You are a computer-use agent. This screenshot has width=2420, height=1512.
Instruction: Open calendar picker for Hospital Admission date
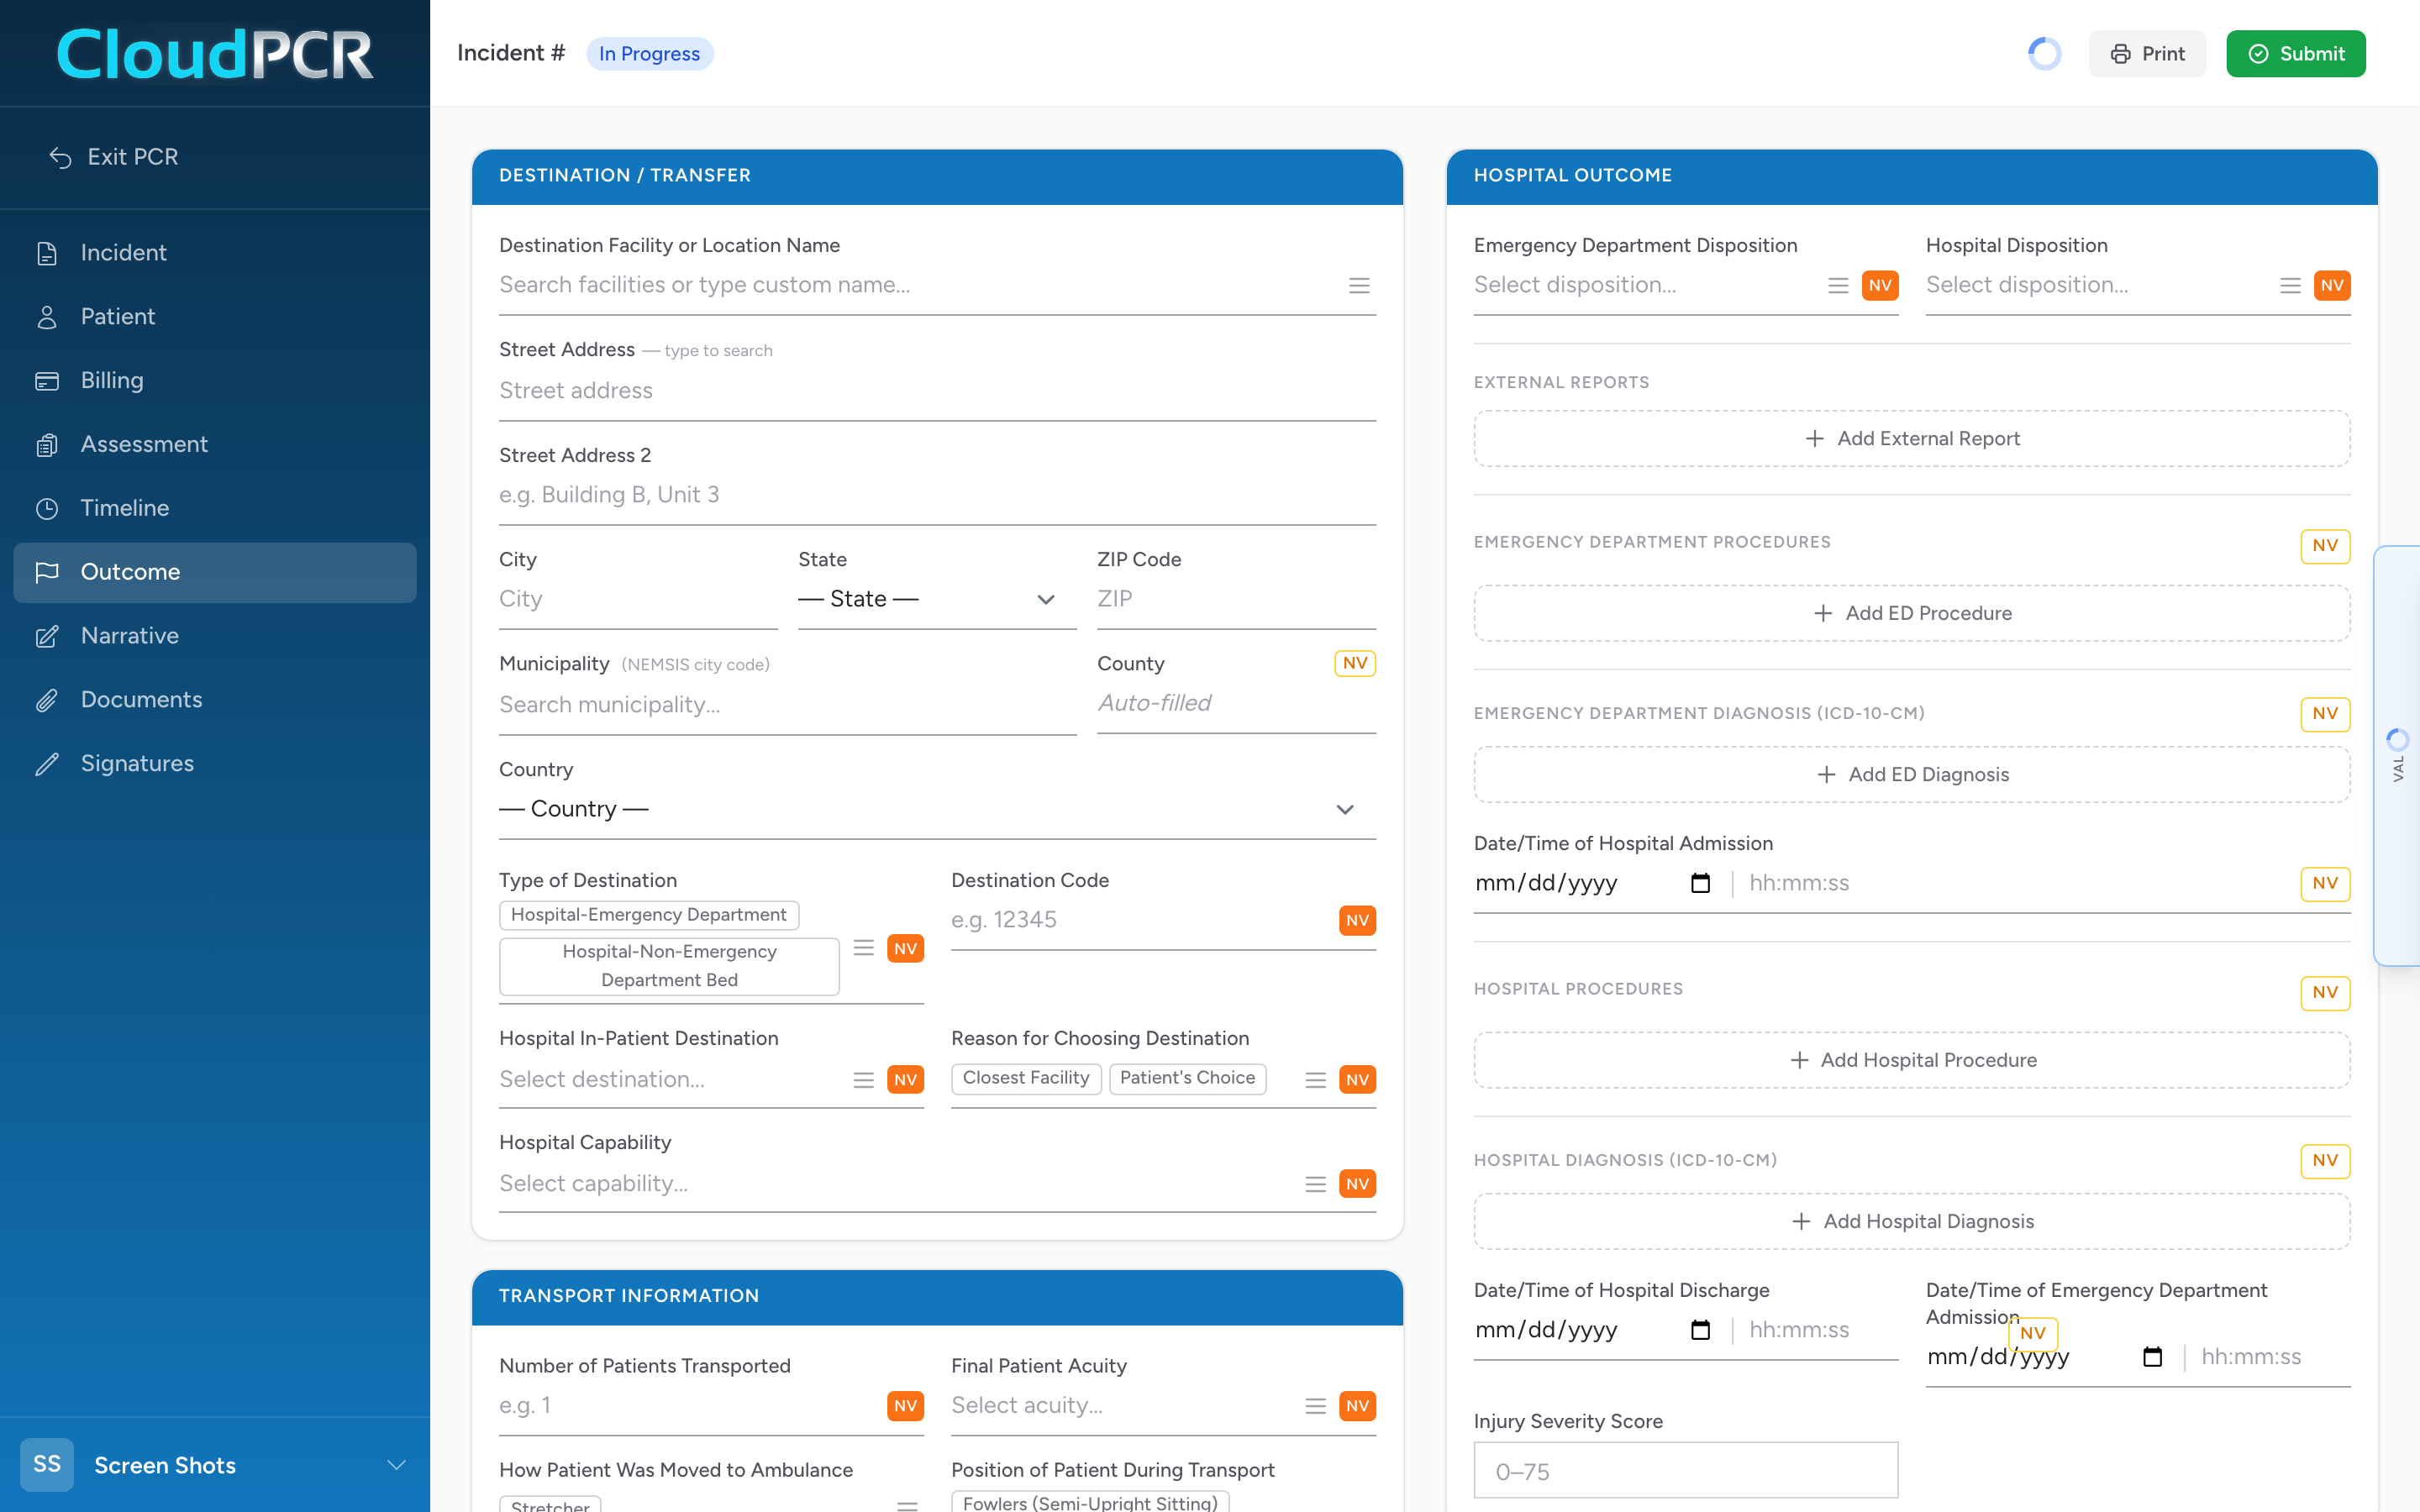[x=1700, y=883]
